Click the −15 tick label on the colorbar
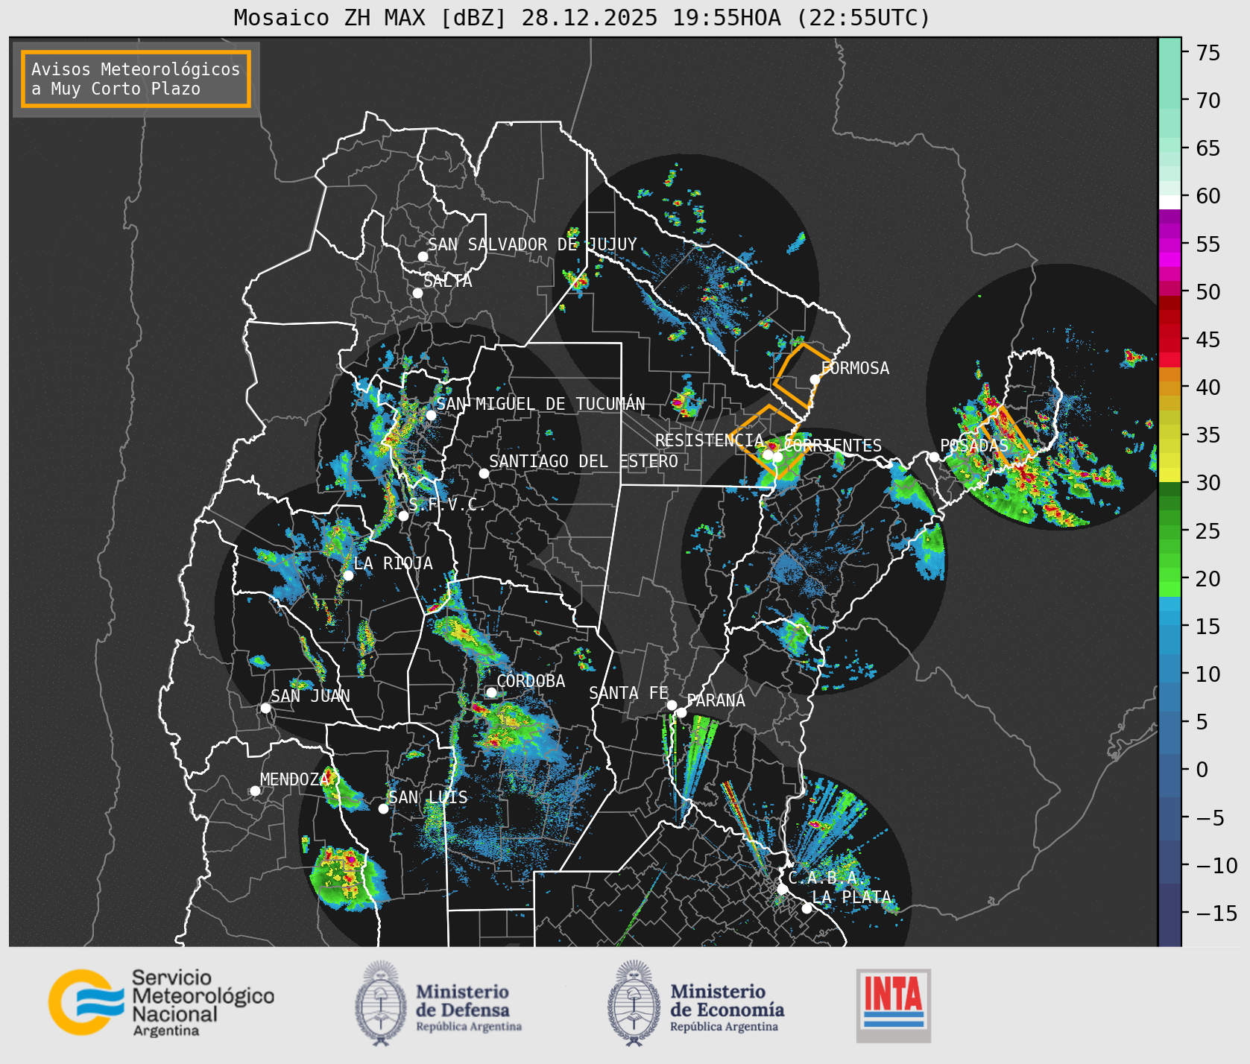This screenshot has height=1064, width=1250. (x=1216, y=913)
